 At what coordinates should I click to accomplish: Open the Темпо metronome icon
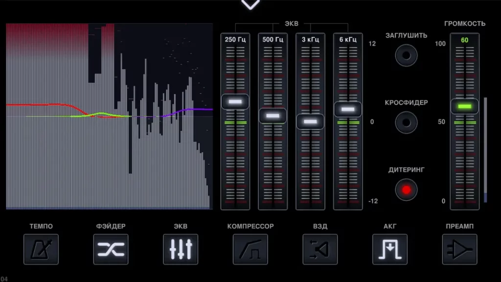[41, 249]
